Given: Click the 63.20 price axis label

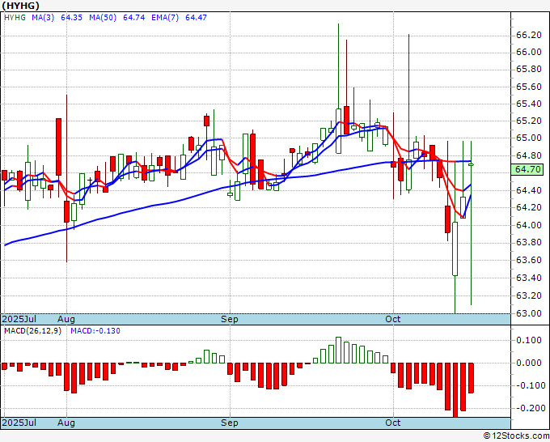Looking at the screenshot, I should point(529,296).
